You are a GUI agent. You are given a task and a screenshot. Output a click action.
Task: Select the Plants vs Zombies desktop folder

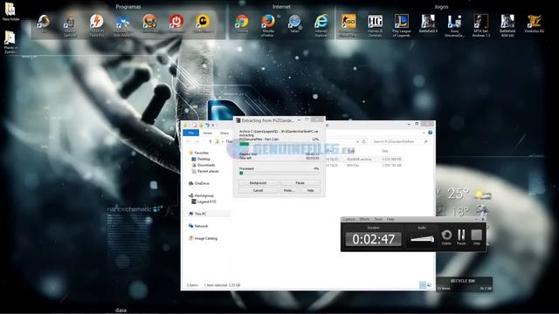tap(10, 42)
